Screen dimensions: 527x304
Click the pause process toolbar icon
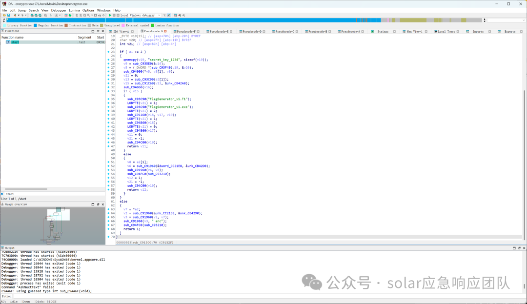[x=114, y=15]
